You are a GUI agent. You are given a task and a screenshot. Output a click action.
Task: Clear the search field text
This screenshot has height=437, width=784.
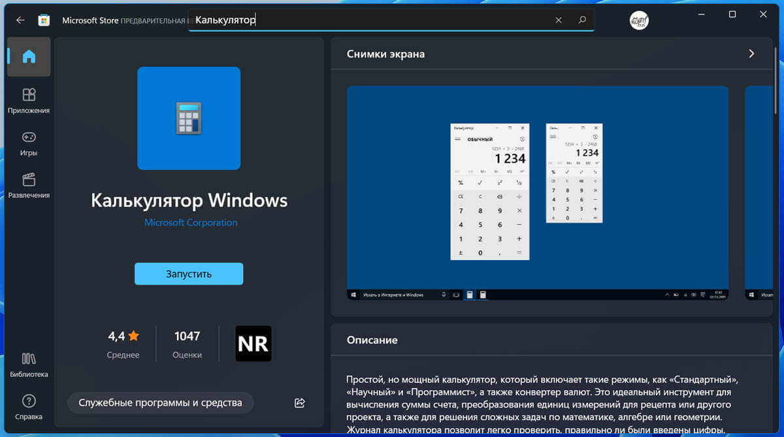click(559, 20)
